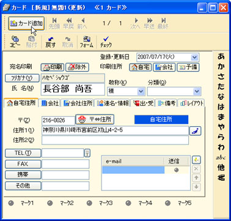
Task: Click the name field 長谷部 尚吾
Action: (73, 89)
